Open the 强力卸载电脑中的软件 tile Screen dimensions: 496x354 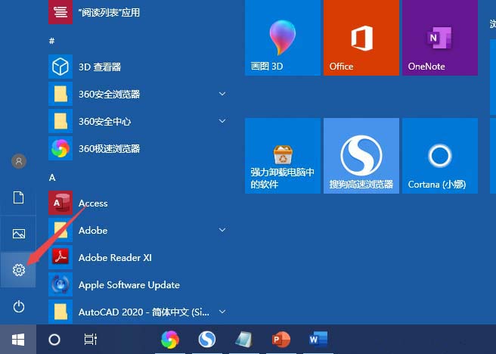click(x=283, y=156)
